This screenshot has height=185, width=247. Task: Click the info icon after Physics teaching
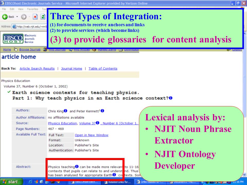(77, 166)
